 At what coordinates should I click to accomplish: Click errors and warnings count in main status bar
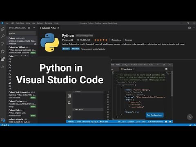[5, 125]
